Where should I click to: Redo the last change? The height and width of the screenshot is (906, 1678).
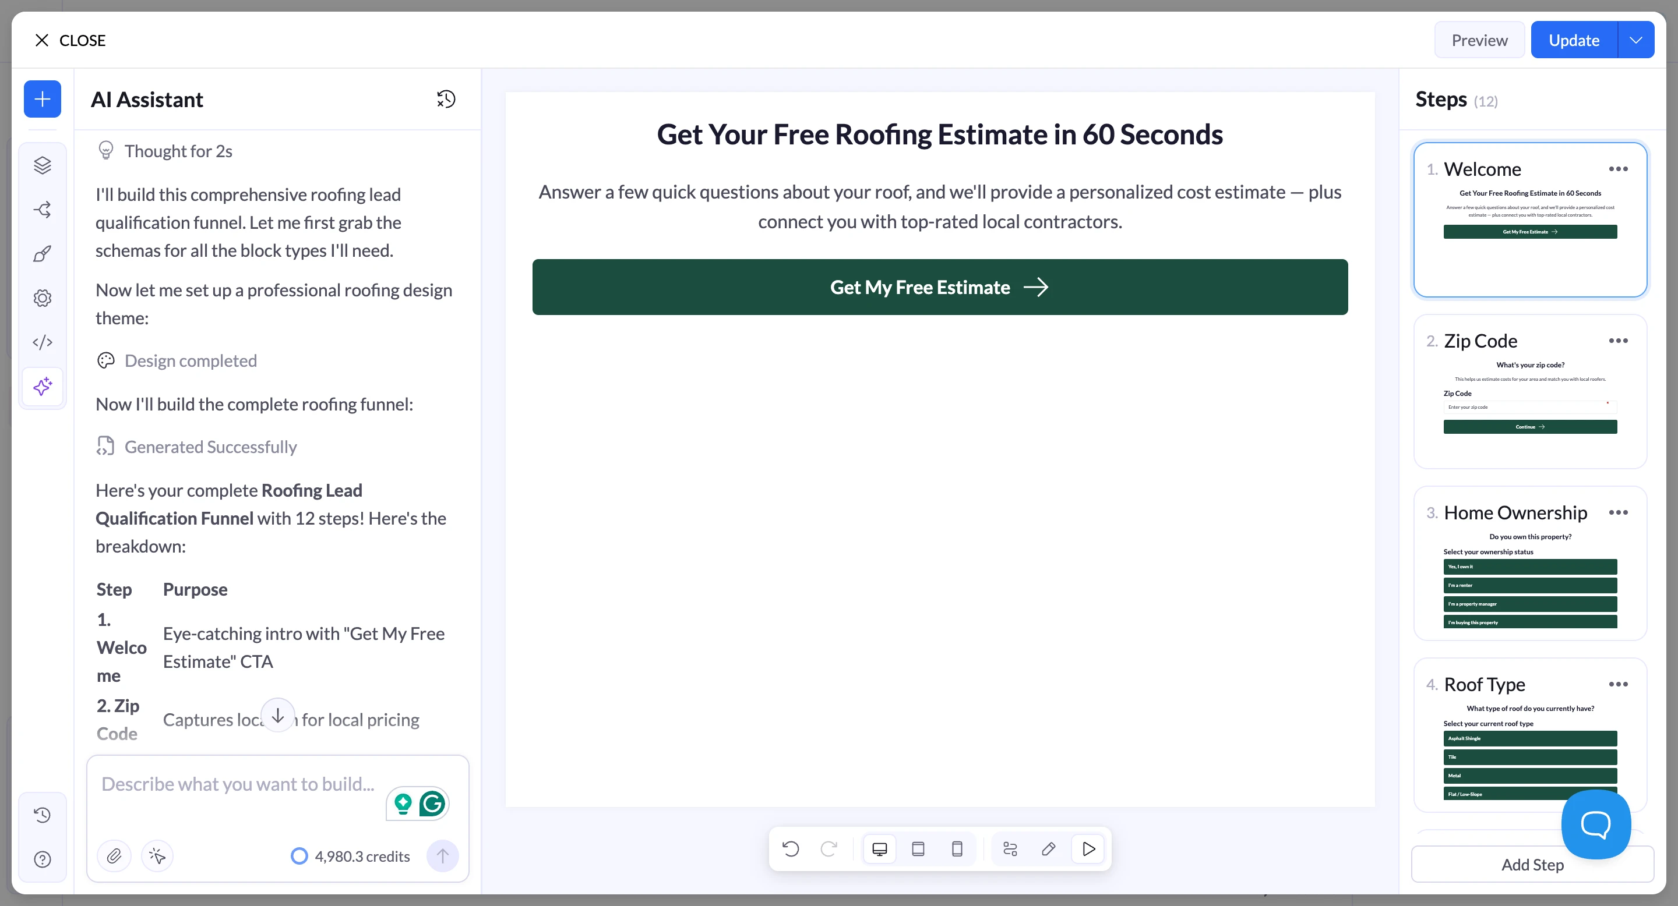pyautogui.click(x=829, y=849)
